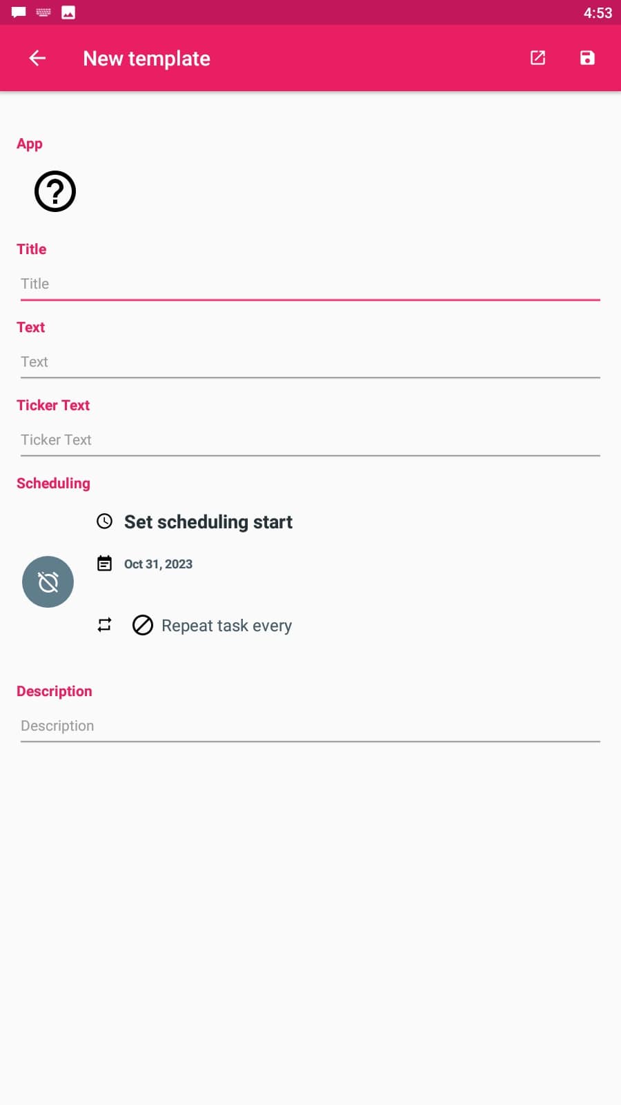Click the calendar icon next to date

coord(104,564)
